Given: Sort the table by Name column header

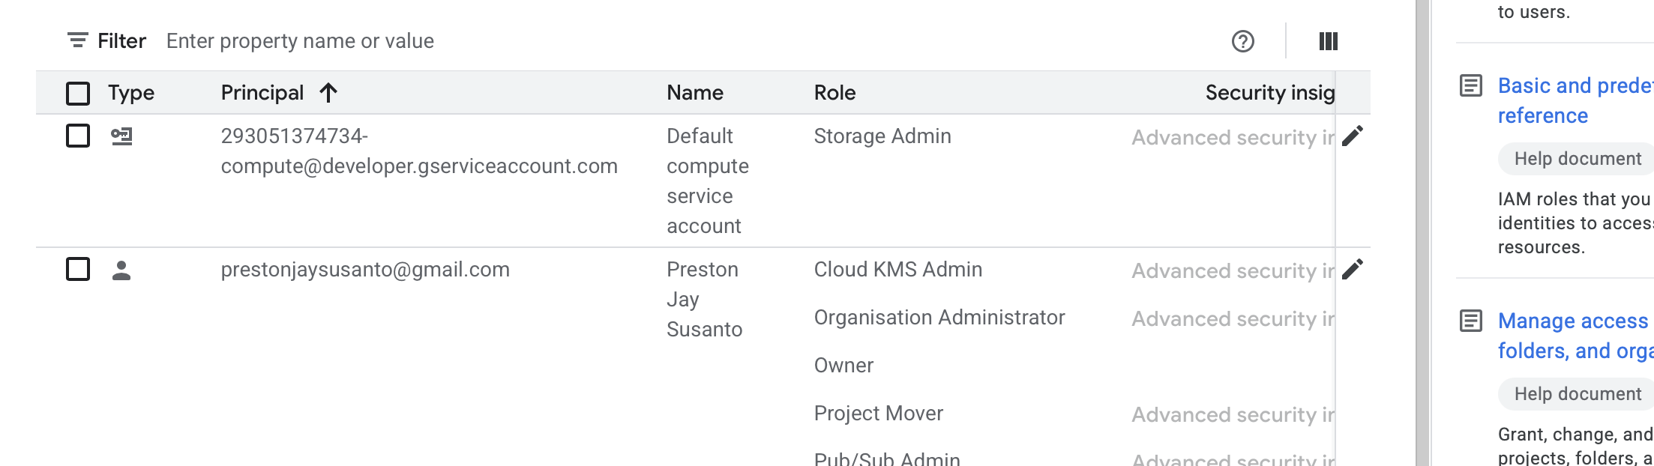Looking at the screenshot, I should [695, 93].
